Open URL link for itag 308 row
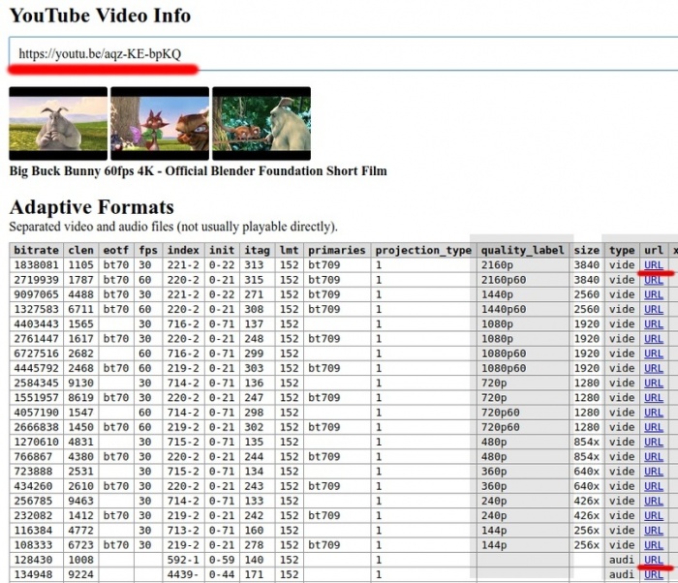This screenshot has width=678, height=583. pos(654,309)
